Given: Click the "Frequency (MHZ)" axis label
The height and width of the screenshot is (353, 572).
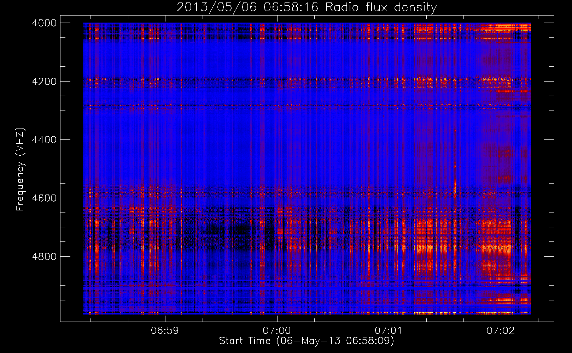Looking at the screenshot, I should coord(20,169).
